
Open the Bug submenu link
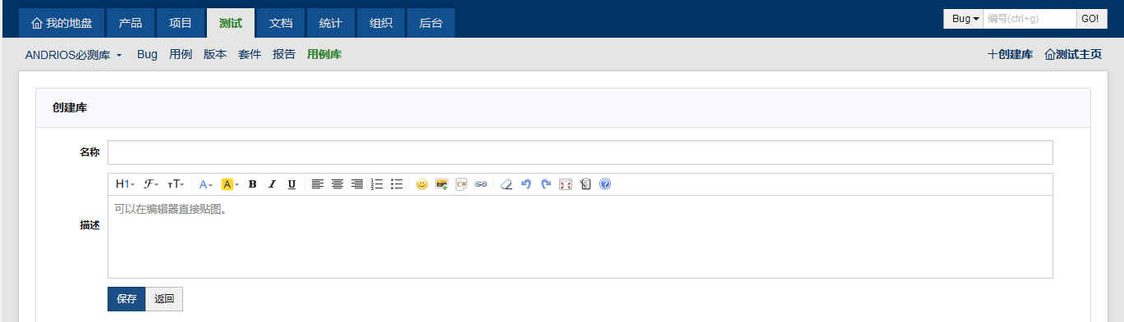click(x=147, y=55)
